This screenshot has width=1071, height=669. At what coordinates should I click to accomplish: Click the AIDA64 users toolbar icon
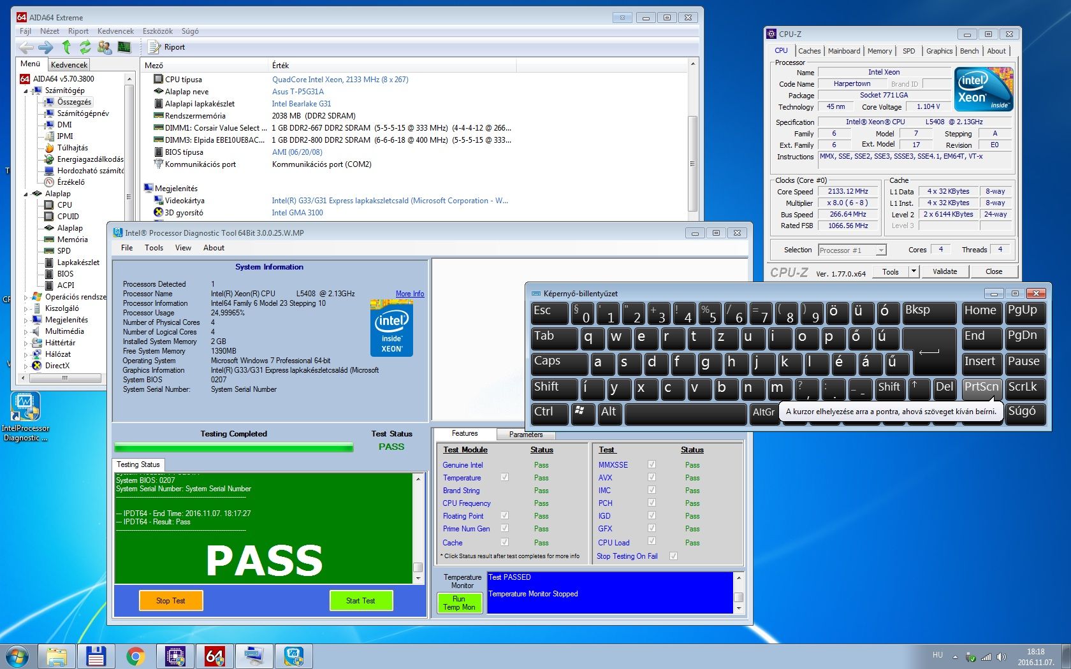tap(105, 47)
